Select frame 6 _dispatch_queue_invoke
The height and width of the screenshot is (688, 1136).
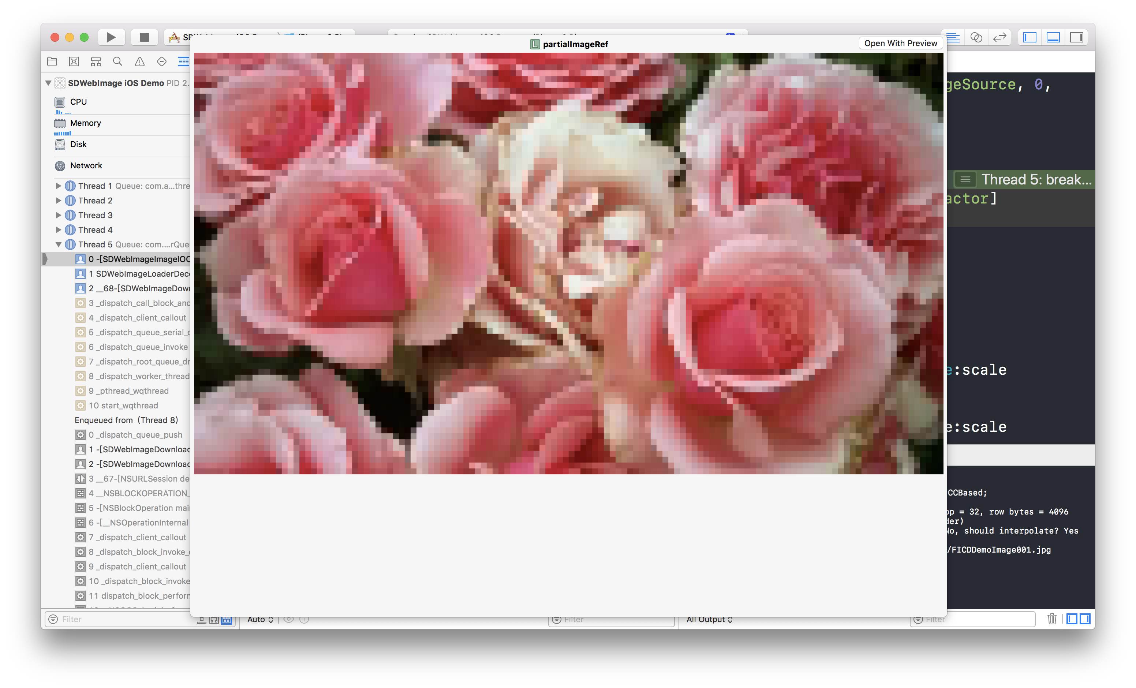click(116, 347)
